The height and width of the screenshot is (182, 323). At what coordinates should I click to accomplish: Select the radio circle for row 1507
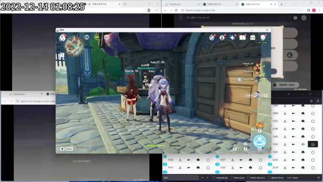[x=260, y=160]
